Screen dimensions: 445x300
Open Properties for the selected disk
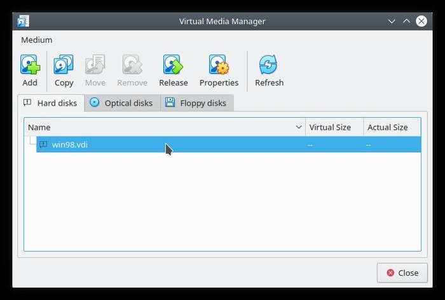[219, 71]
